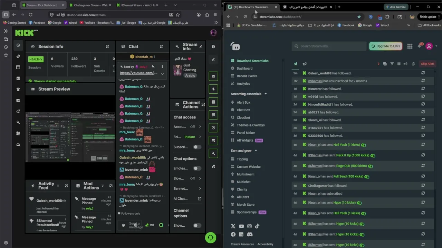Replay the Ksramrar follow alert
Image resolution: width=442 pixels, height=248 pixels.
click(423, 89)
